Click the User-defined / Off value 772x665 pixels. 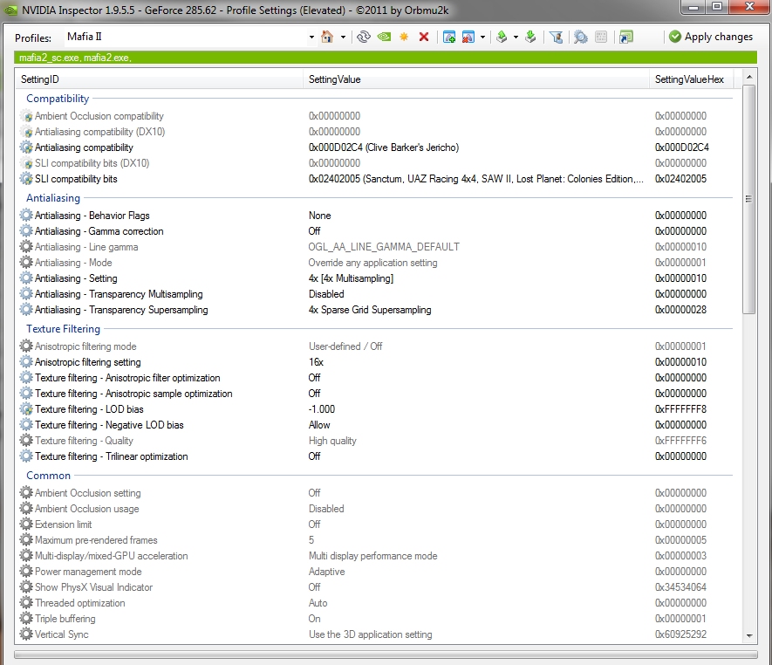[x=345, y=346]
